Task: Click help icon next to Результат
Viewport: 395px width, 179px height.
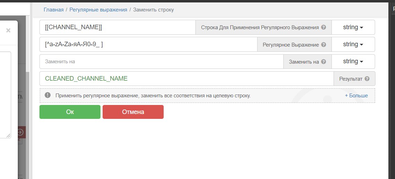Action: tap(367, 79)
